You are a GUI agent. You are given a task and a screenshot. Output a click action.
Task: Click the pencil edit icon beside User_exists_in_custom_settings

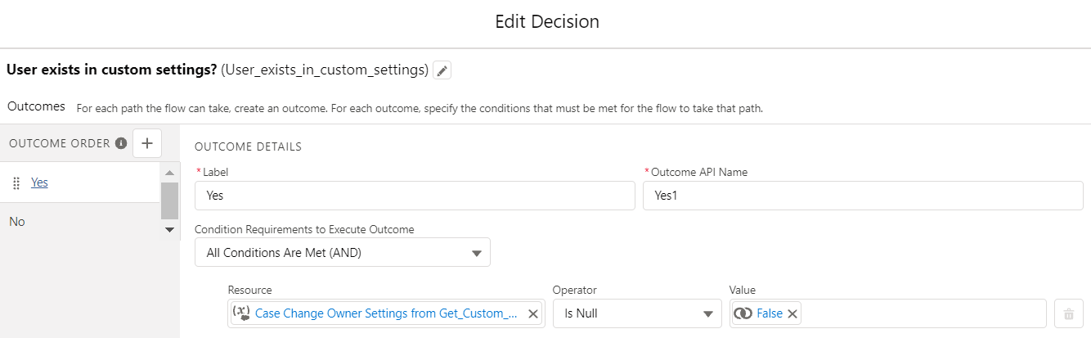[442, 71]
